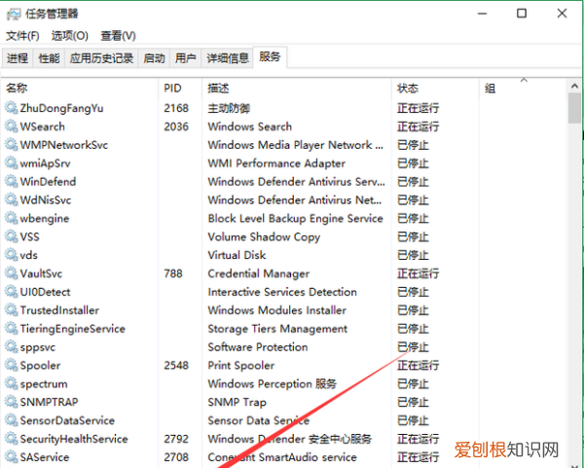Click the gear icon beside VSS
Viewport: 584px width, 468px height.
tap(11, 236)
